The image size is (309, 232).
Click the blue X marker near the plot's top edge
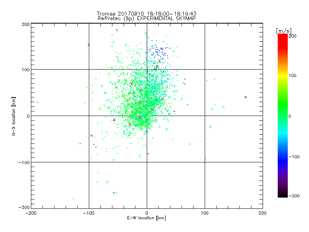117,30
